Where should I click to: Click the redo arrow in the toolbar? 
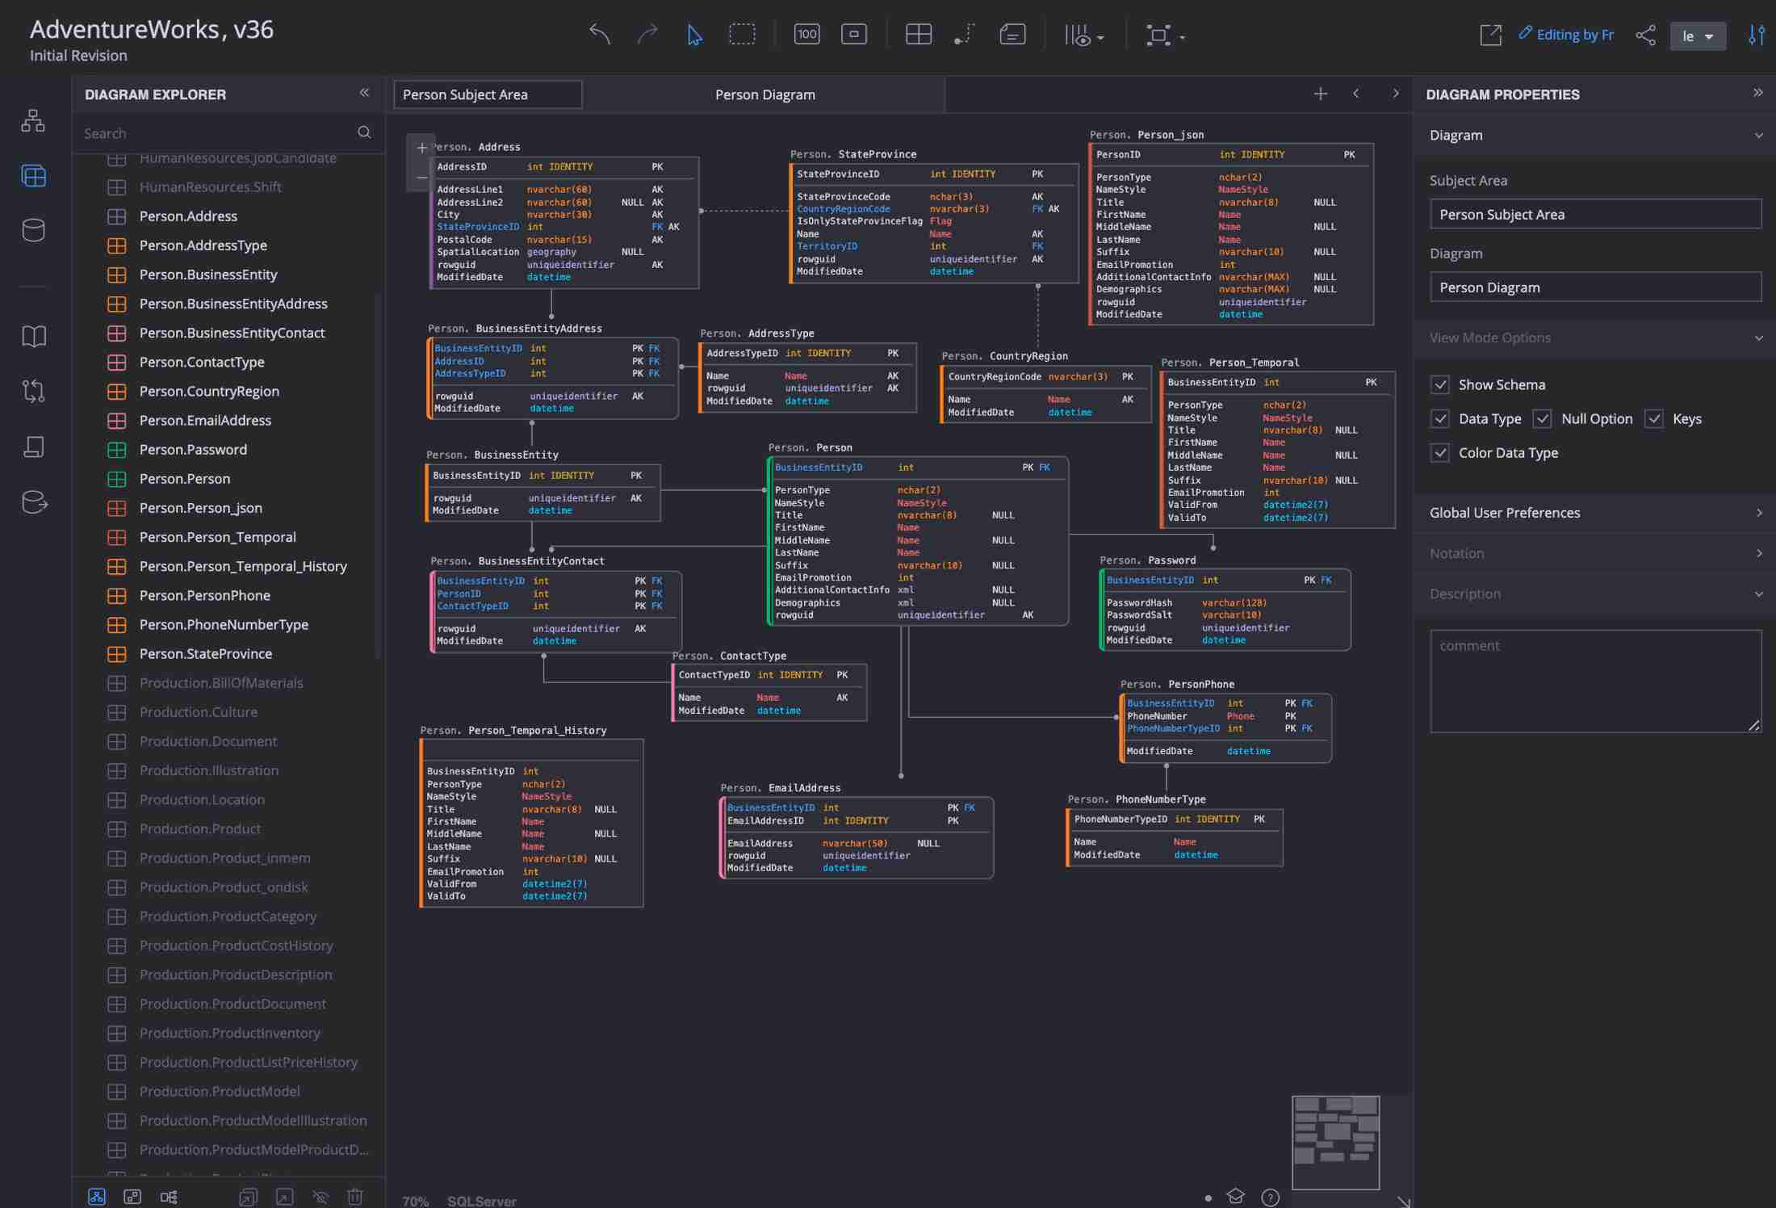[x=647, y=34]
